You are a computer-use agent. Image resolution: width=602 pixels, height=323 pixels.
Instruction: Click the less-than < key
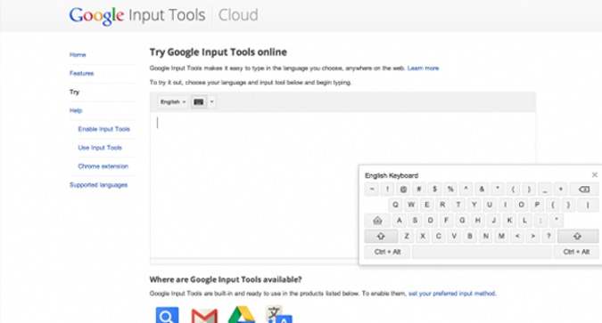(516, 237)
